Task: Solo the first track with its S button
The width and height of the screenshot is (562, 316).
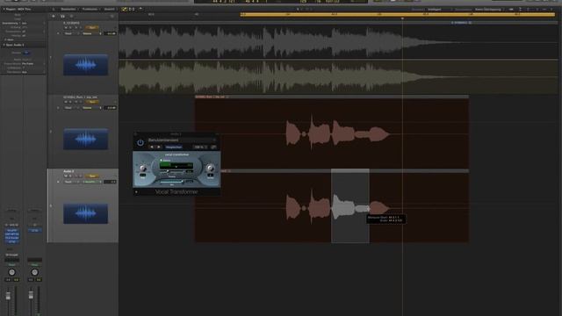Action: tap(70, 27)
